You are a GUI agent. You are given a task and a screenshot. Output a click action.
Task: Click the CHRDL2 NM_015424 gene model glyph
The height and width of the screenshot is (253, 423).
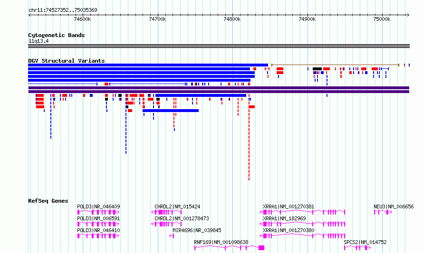pos(166,212)
